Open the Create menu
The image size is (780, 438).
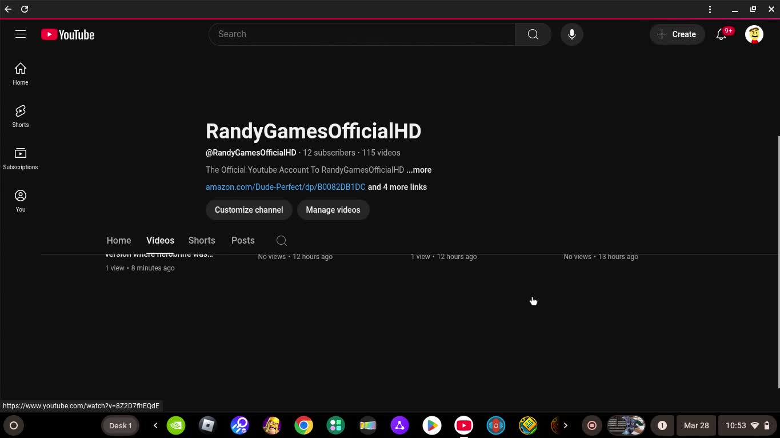[x=677, y=34]
